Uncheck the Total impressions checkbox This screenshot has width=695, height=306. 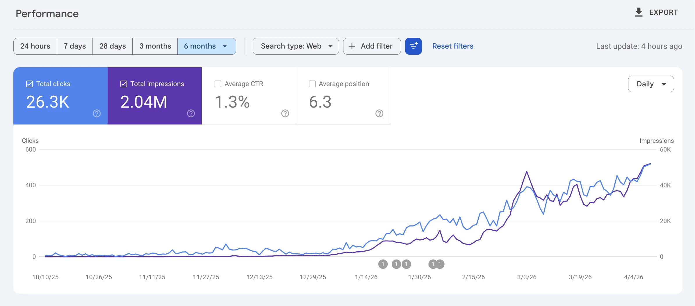tap(123, 84)
